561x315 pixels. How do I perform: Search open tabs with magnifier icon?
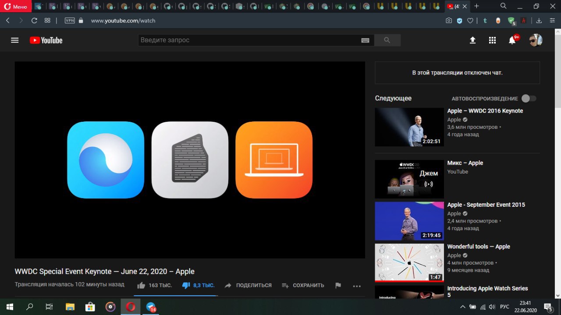504,6
